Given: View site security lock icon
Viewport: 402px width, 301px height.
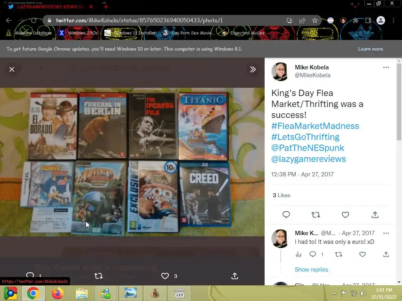Looking at the screenshot, I should 49,20.
